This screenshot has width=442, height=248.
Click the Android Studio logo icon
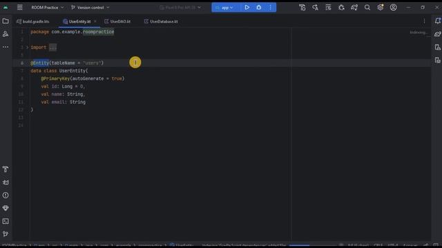pyautogui.click(x=6, y=8)
